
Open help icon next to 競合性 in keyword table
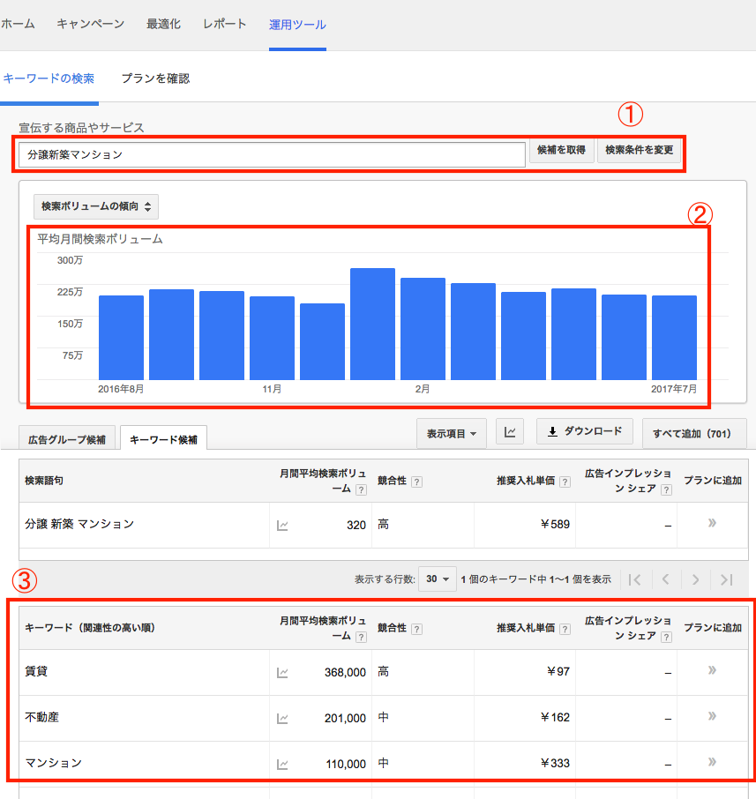point(416,629)
